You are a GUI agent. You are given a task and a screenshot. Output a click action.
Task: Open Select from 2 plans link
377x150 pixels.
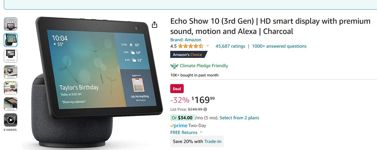(239, 118)
